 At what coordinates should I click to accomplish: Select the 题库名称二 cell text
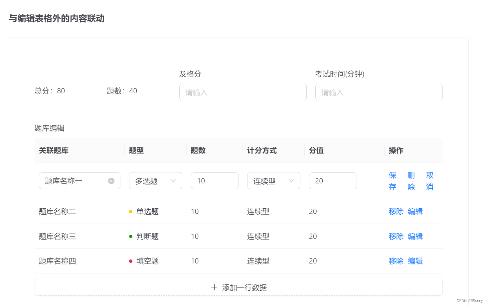pyautogui.click(x=57, y=212)
